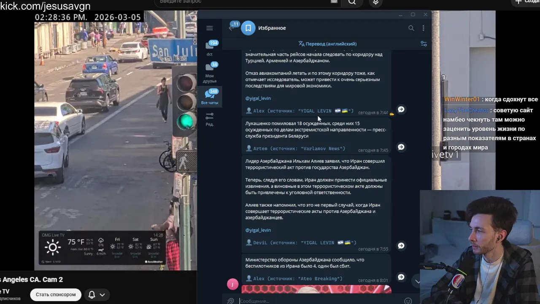
Task: Start YouTube voice search with microphone
Action: coord(375,2)
